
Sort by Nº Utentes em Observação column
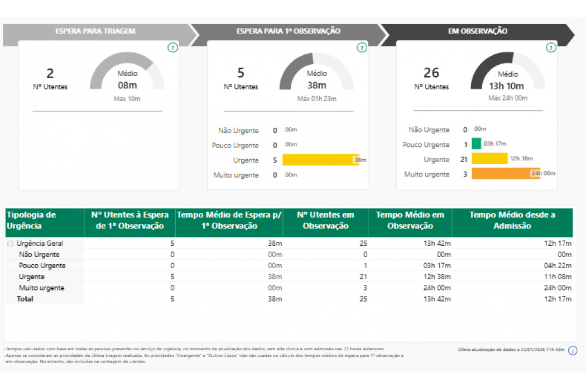[x=325, y=221]
